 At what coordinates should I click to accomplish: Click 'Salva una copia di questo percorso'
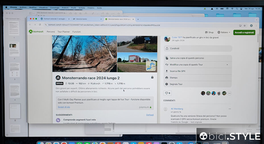pos(198,58)
